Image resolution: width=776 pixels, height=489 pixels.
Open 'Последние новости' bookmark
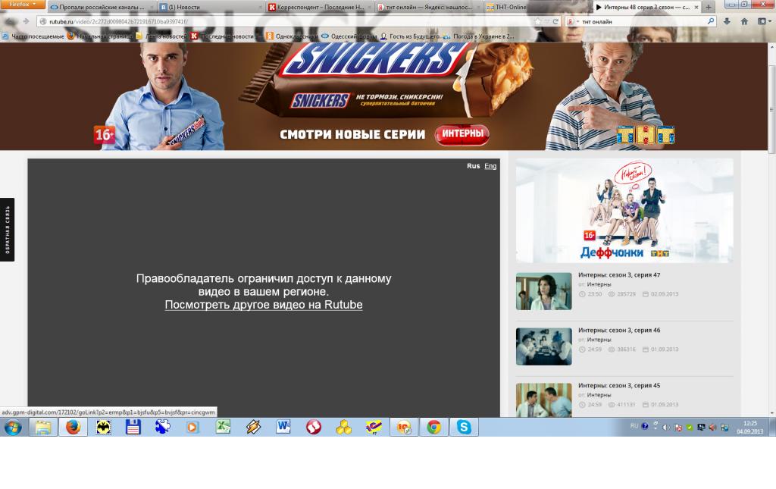(223, 36)
